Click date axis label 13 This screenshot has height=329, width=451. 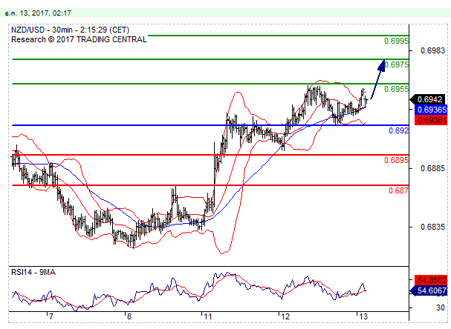click(363, 316)
